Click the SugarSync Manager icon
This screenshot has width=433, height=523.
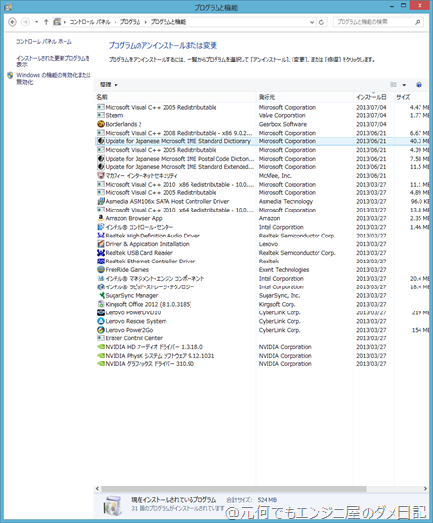(x=101, y=295)
